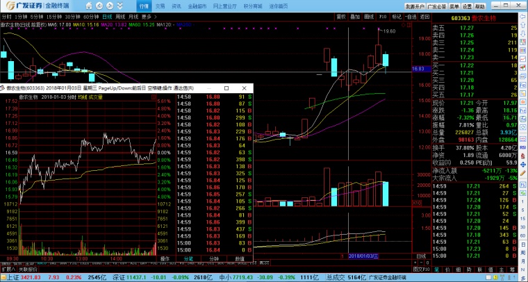Select the 分钟 tab in popup

coord(214,259)
